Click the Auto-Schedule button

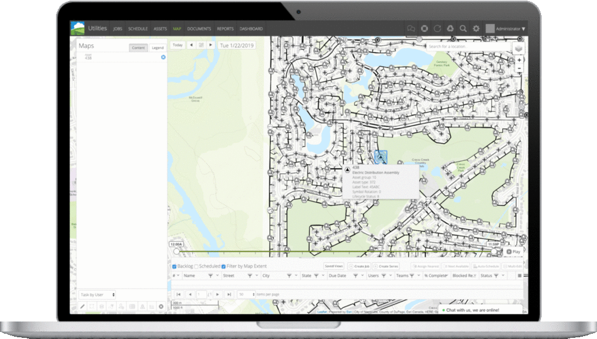[486, 266]
